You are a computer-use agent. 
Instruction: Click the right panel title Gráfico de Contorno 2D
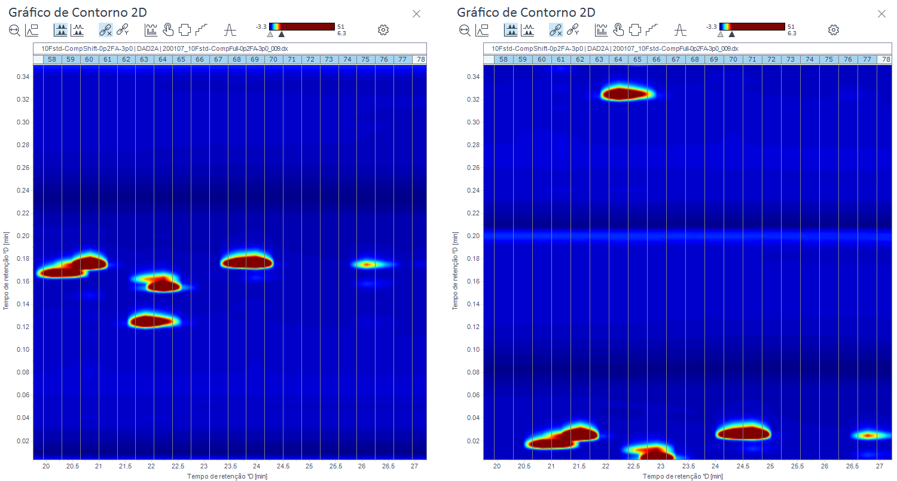(526, 12)
